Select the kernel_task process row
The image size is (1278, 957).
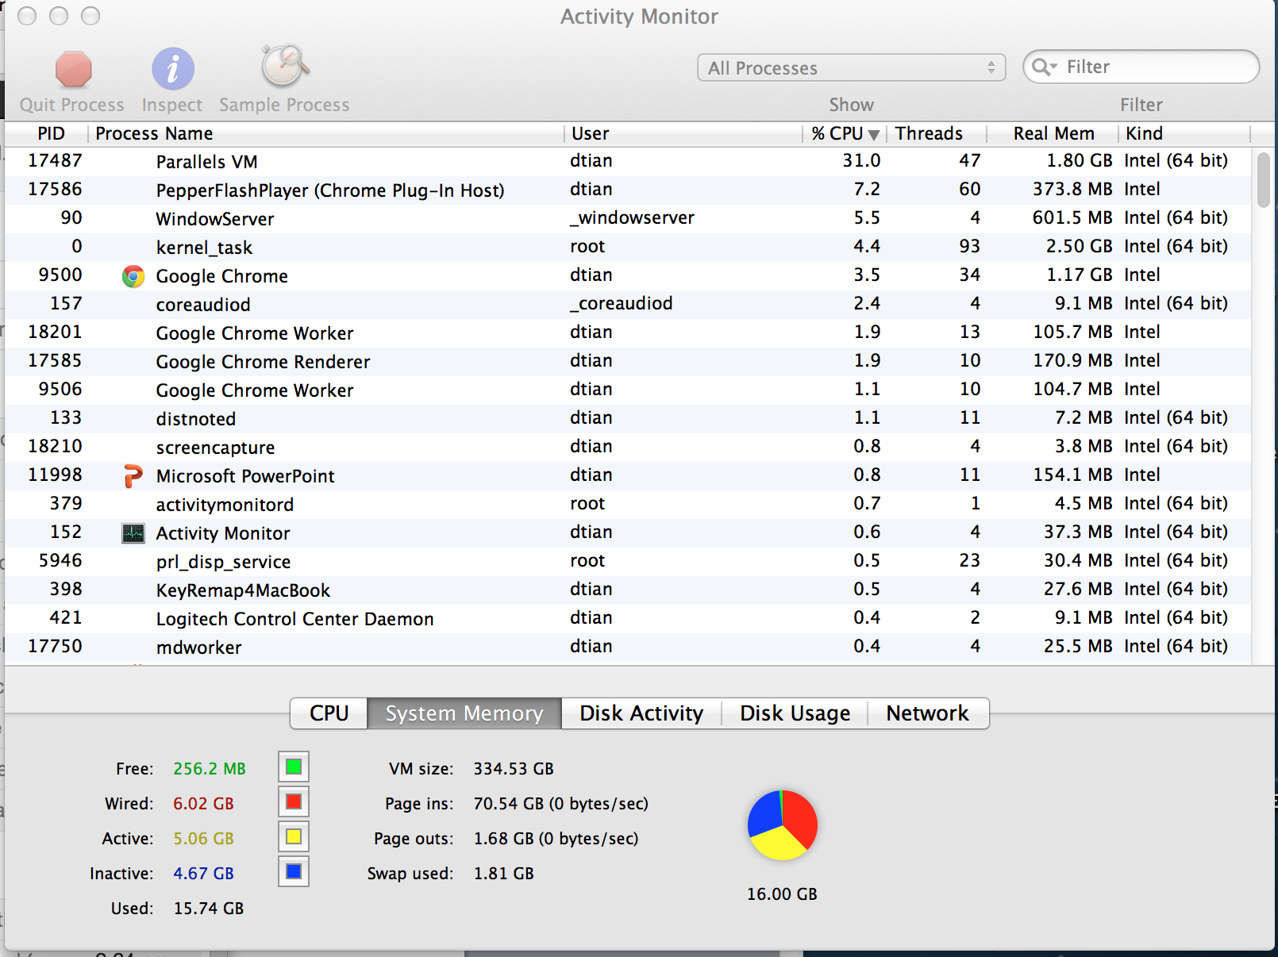pos(628,247)
